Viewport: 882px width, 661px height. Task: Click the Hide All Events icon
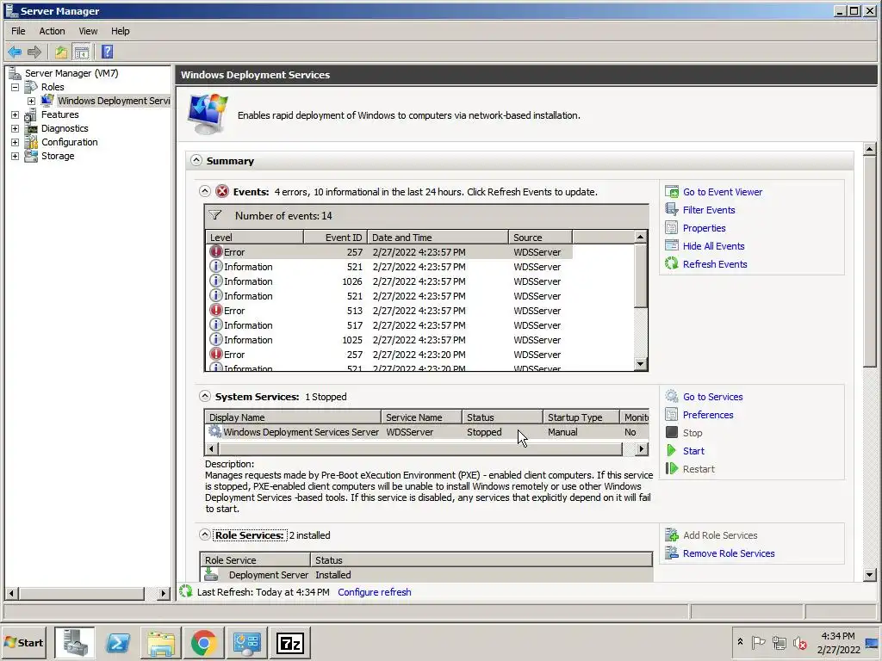point(672,245)
